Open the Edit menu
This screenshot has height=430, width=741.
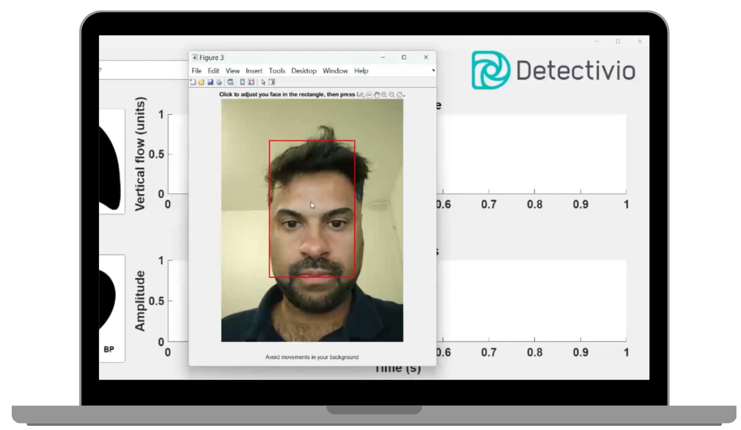214,71
